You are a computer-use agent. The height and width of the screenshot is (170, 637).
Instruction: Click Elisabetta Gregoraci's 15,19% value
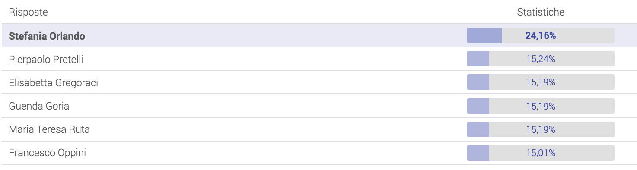(541, 82)
